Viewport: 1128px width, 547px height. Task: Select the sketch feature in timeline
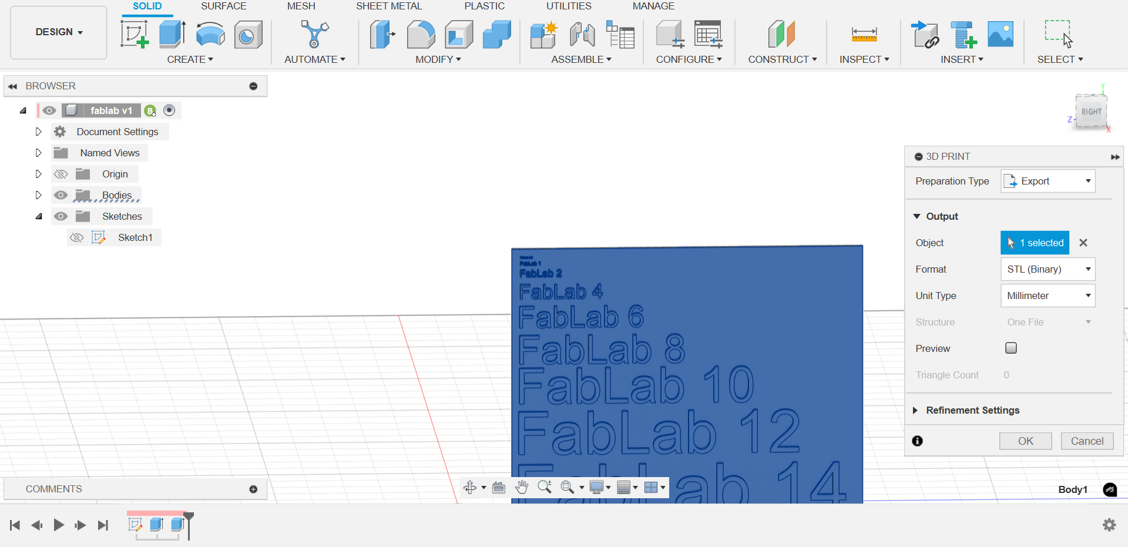(x=135, y=524)
